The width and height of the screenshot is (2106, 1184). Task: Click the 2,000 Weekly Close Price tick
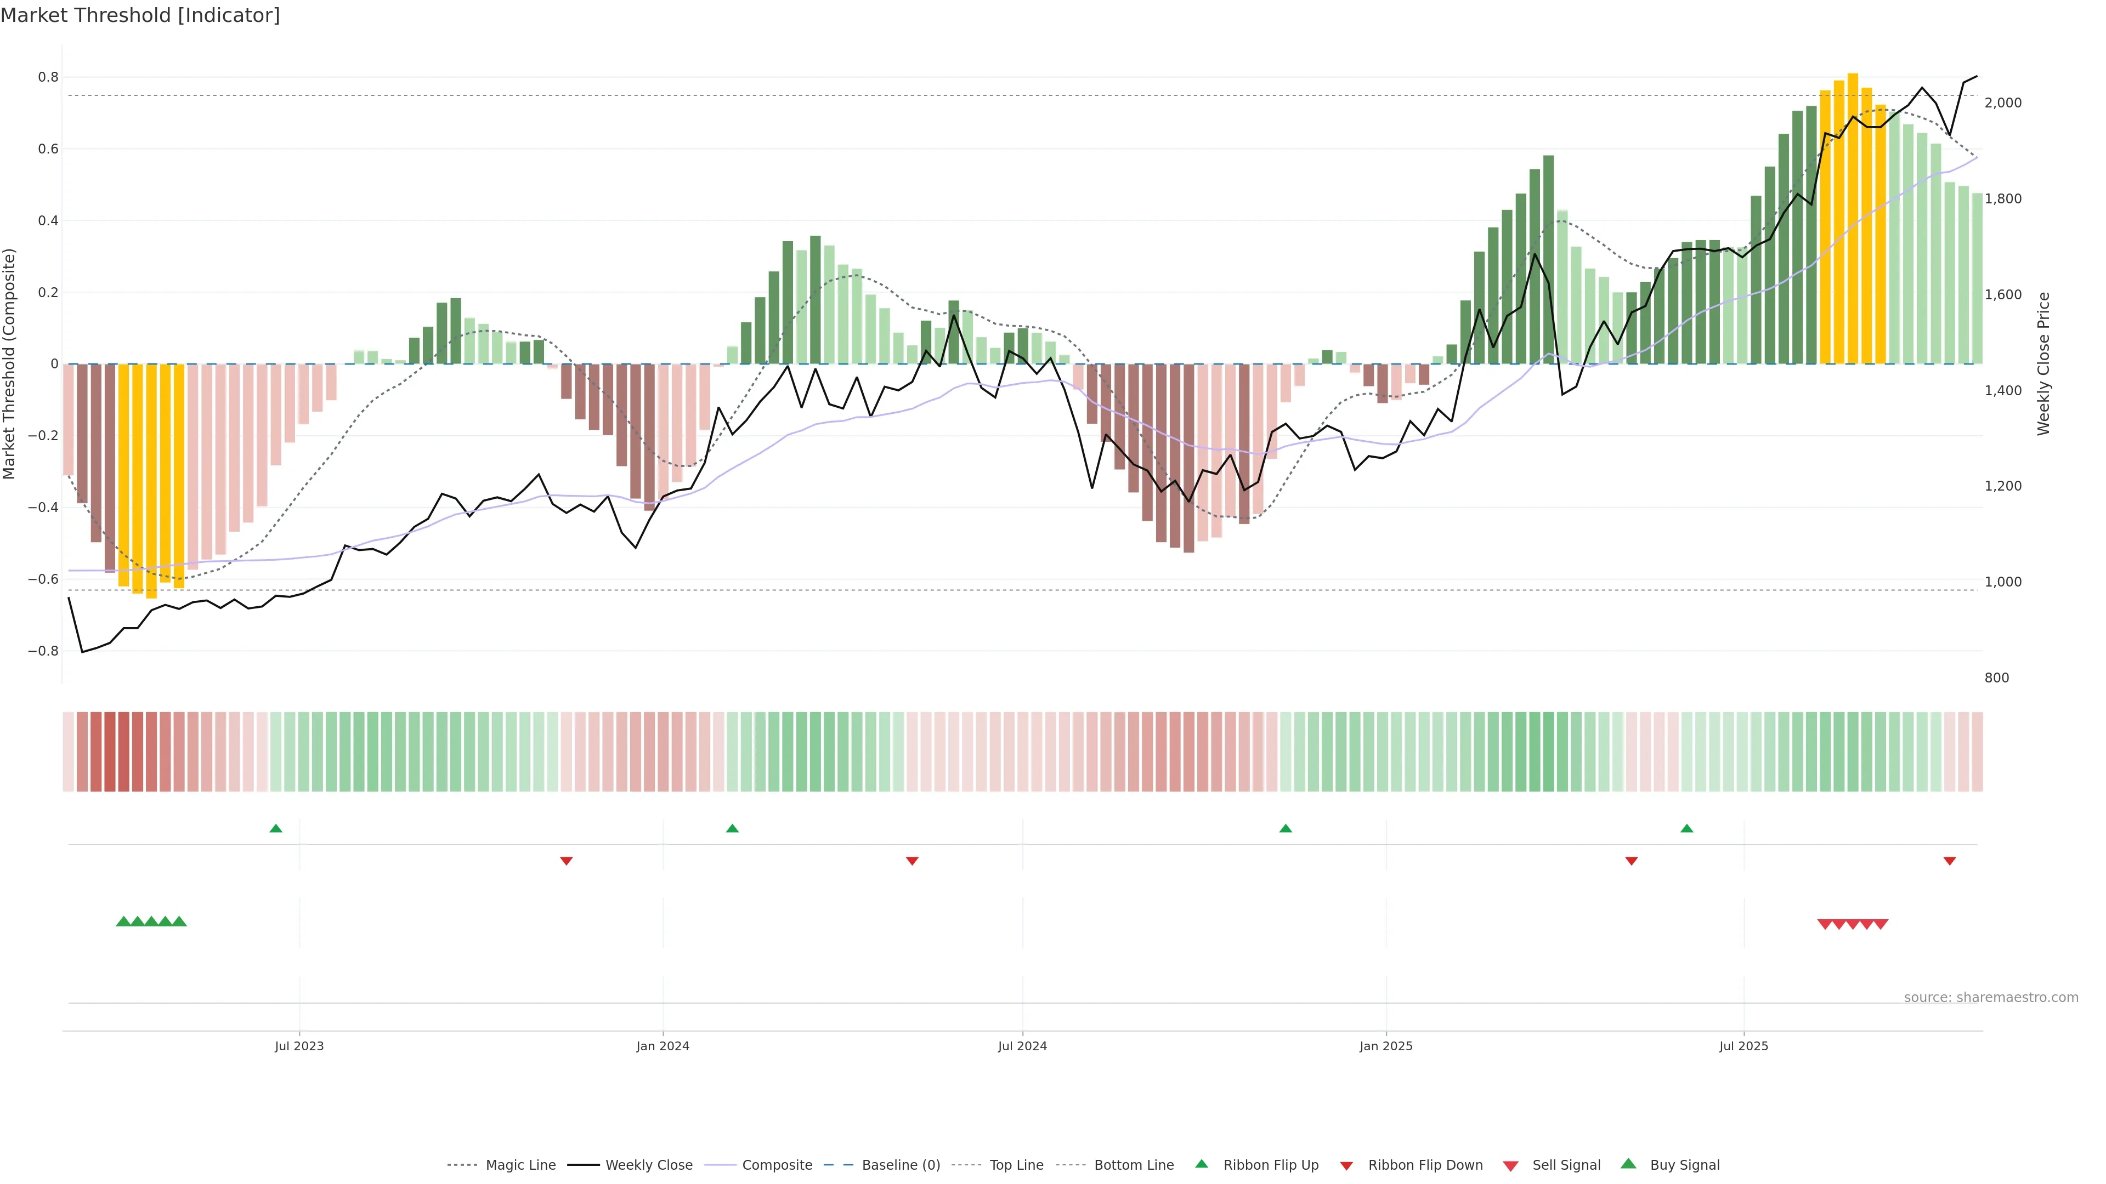click(x=2003, y=103)
